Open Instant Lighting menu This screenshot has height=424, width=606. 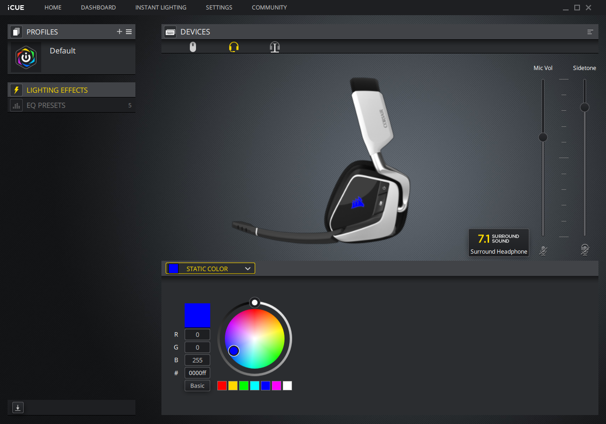coord(161,8)
